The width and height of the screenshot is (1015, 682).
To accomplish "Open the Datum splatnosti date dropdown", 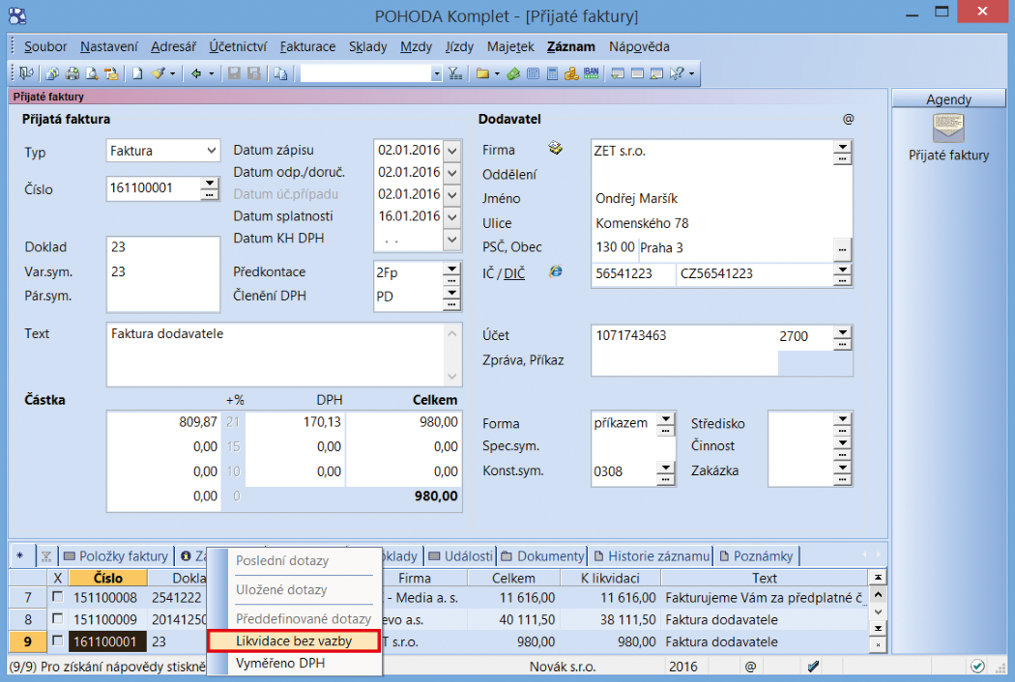I will point(451,215).
